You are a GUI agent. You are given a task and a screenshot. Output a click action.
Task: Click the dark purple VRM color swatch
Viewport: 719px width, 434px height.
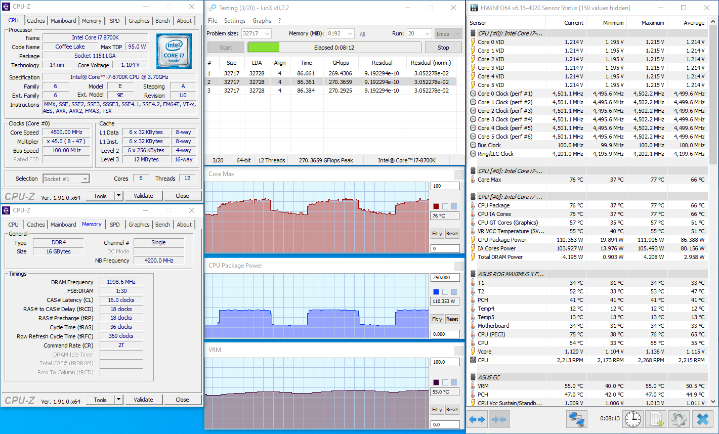click(436, 382)
